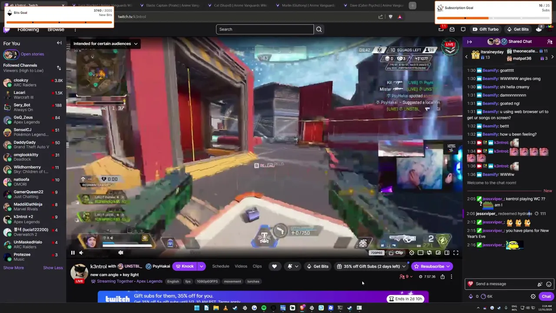Open cloakzy channel in the sidebar
Viewport: 556px width, 313px height.
pos(33,83)
